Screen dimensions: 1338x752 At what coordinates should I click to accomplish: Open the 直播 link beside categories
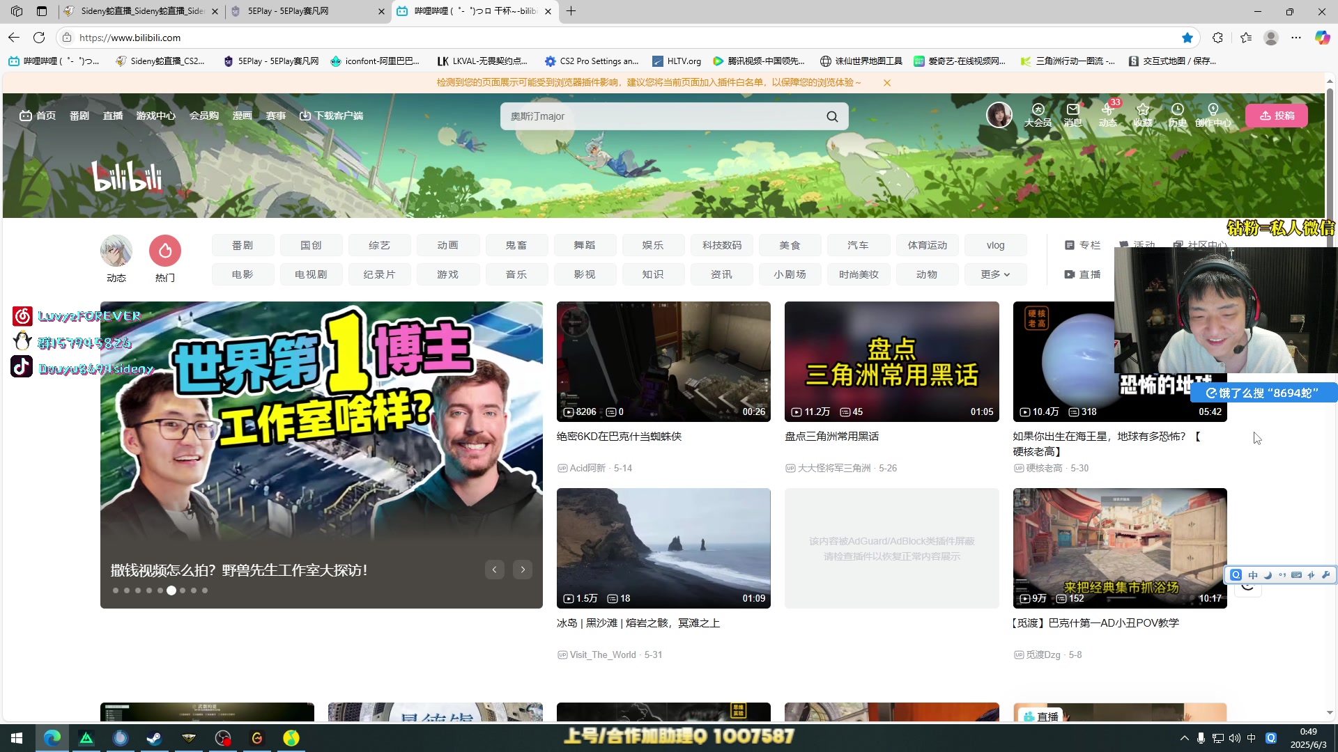(x=1082, y=274)
